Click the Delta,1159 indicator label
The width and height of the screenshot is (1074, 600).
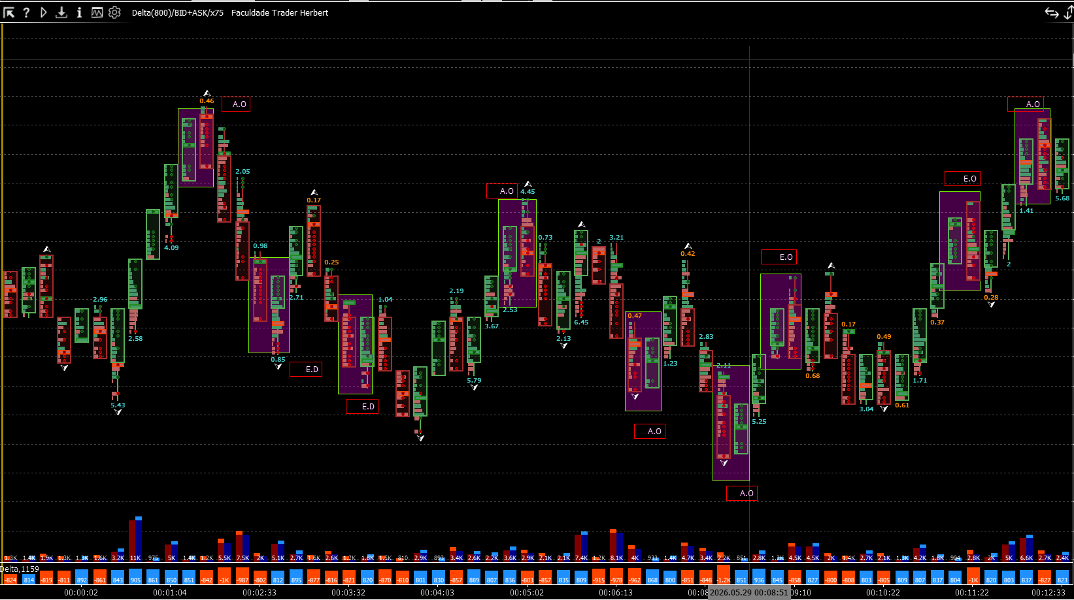[x=20, y=569]
